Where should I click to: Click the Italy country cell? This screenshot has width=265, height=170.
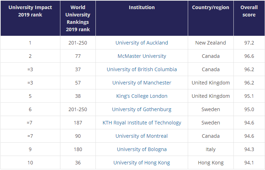pyautogui.click(x=210, y=149)
